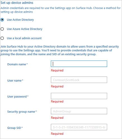Click the Group SID input field
The image size is (122, 139).
click(x=79, y=127)
